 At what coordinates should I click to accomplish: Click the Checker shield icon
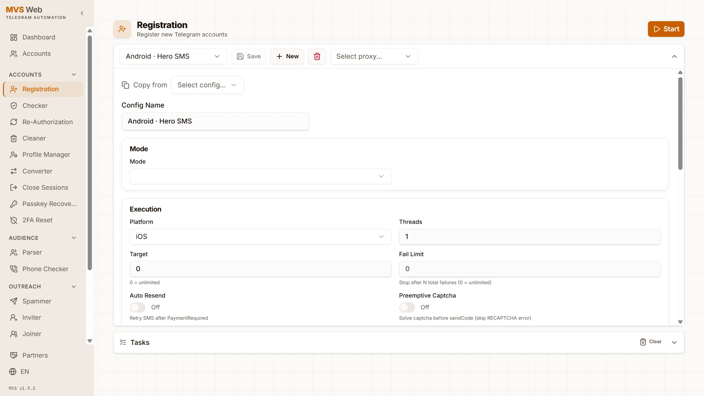click(x=14, y=106)
